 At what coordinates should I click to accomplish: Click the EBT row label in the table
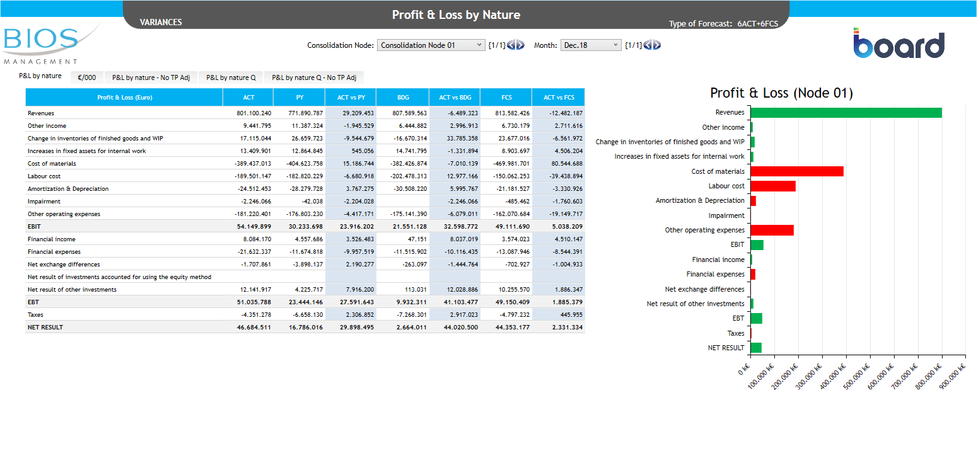click(33, 302)
